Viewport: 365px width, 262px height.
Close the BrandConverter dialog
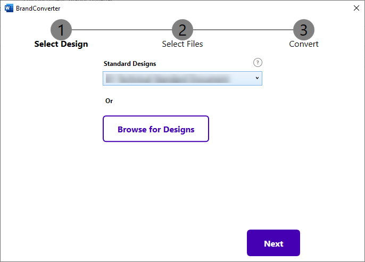[x=356, y=8]
